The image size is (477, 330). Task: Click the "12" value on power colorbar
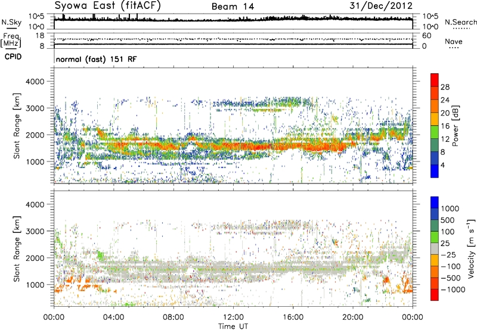(445, 139)
